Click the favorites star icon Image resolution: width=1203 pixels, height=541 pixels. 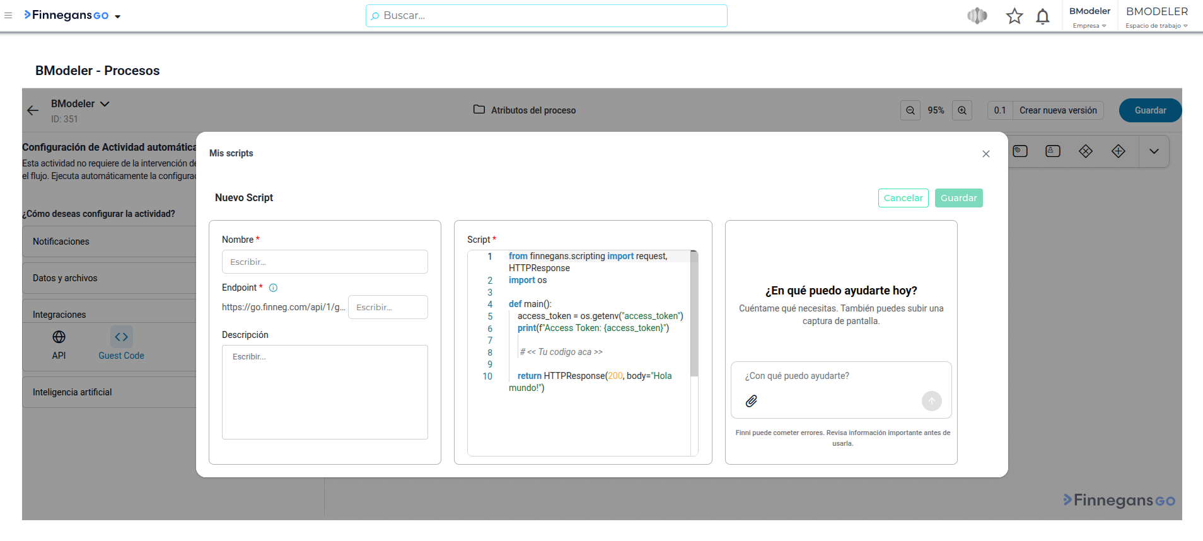1014,16
